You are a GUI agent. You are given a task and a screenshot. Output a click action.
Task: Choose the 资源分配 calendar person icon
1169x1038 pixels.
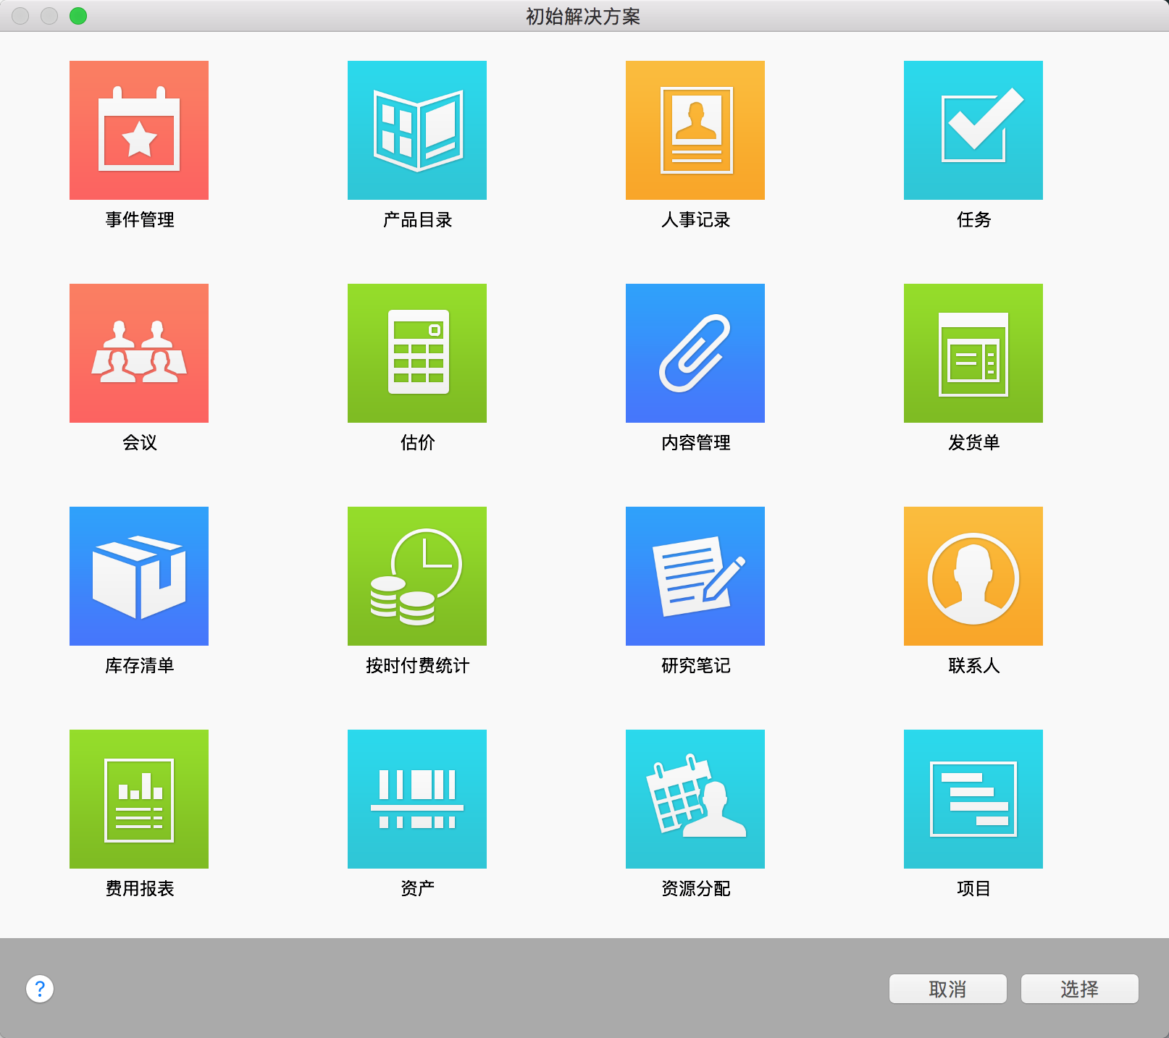point(695,799)
